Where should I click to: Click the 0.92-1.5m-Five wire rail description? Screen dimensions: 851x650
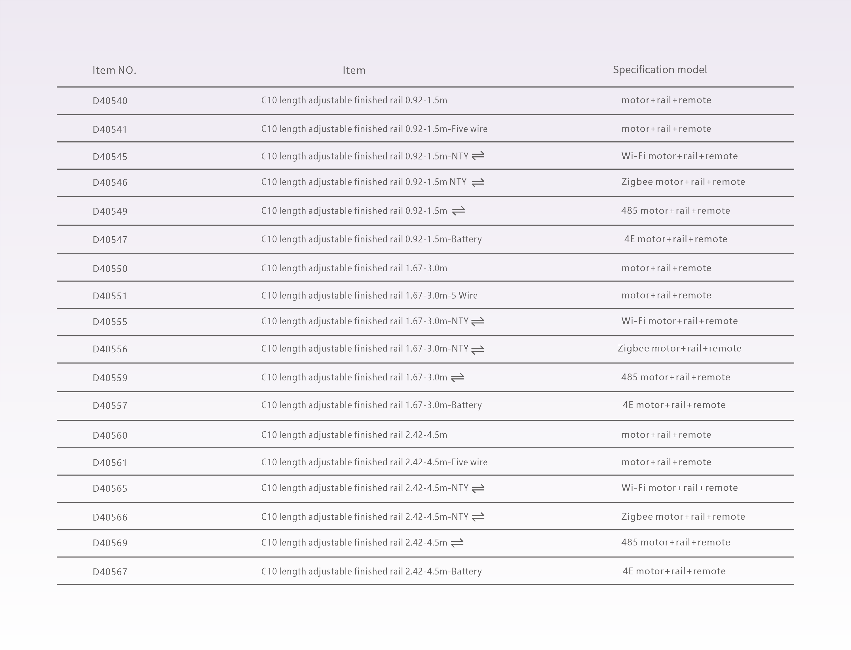click(x=374, y=129)
